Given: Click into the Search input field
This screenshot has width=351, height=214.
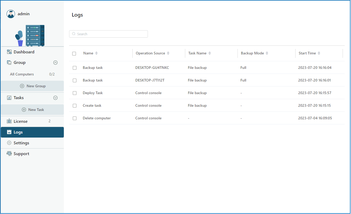Looking at the screenshot, I should (x=110, y=34).
